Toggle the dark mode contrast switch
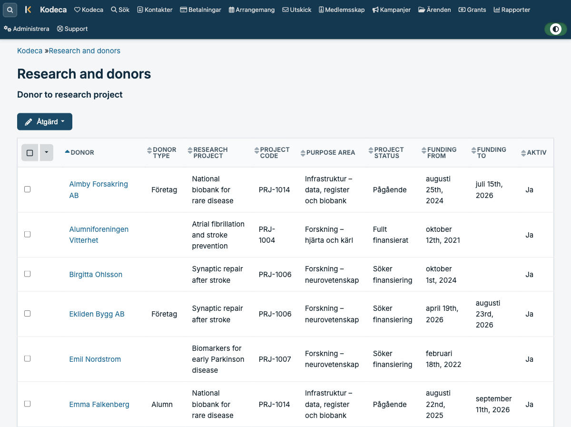 pos(556,29)
